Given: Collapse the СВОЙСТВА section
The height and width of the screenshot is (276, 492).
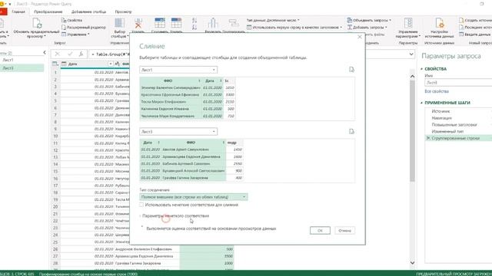Looking at the screenshot, I should tap(422, 69).
